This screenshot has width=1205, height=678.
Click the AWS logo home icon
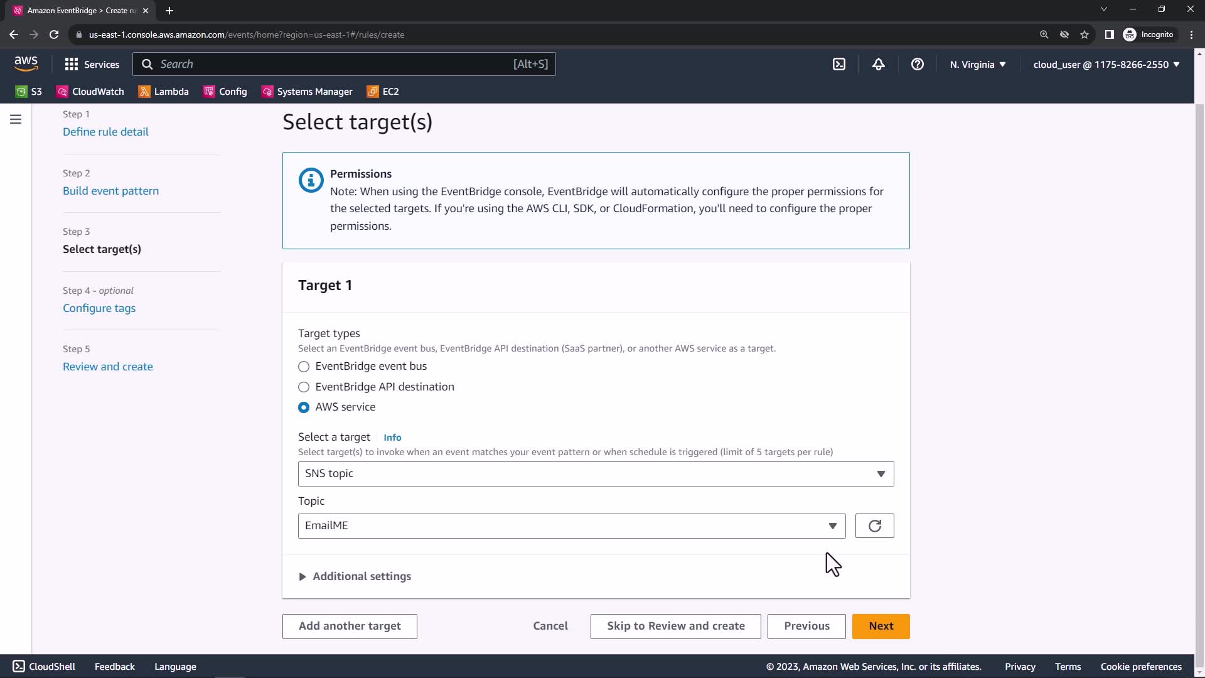pos(26,63)
